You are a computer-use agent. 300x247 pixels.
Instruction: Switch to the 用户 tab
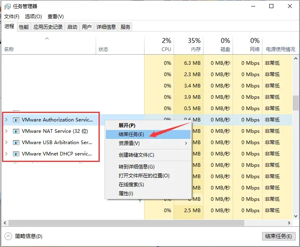(86, 27)
